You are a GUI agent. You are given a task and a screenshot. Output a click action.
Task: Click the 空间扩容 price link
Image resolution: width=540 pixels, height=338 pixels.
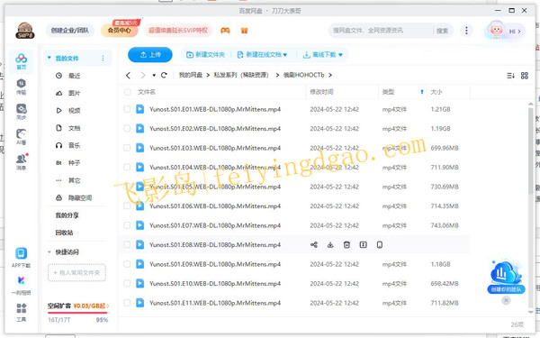tap(78, 306)
